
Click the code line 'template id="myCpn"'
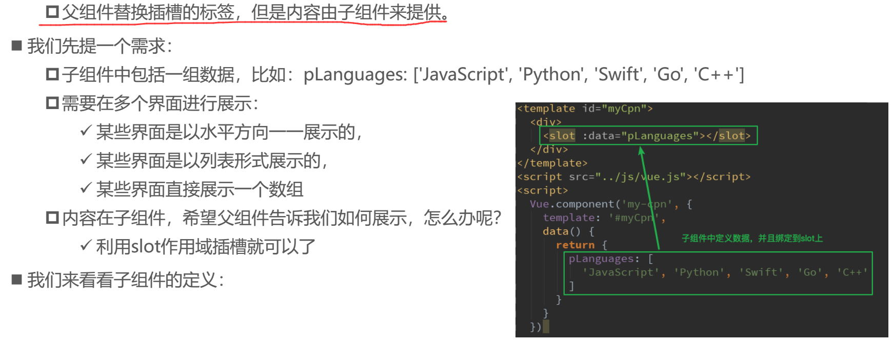click(x=585, y=109)
